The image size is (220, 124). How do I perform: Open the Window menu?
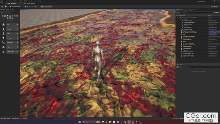point(15,1)
